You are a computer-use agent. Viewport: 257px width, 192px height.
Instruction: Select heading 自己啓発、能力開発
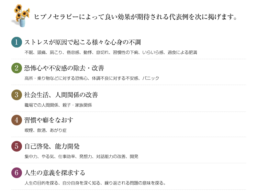52,146
